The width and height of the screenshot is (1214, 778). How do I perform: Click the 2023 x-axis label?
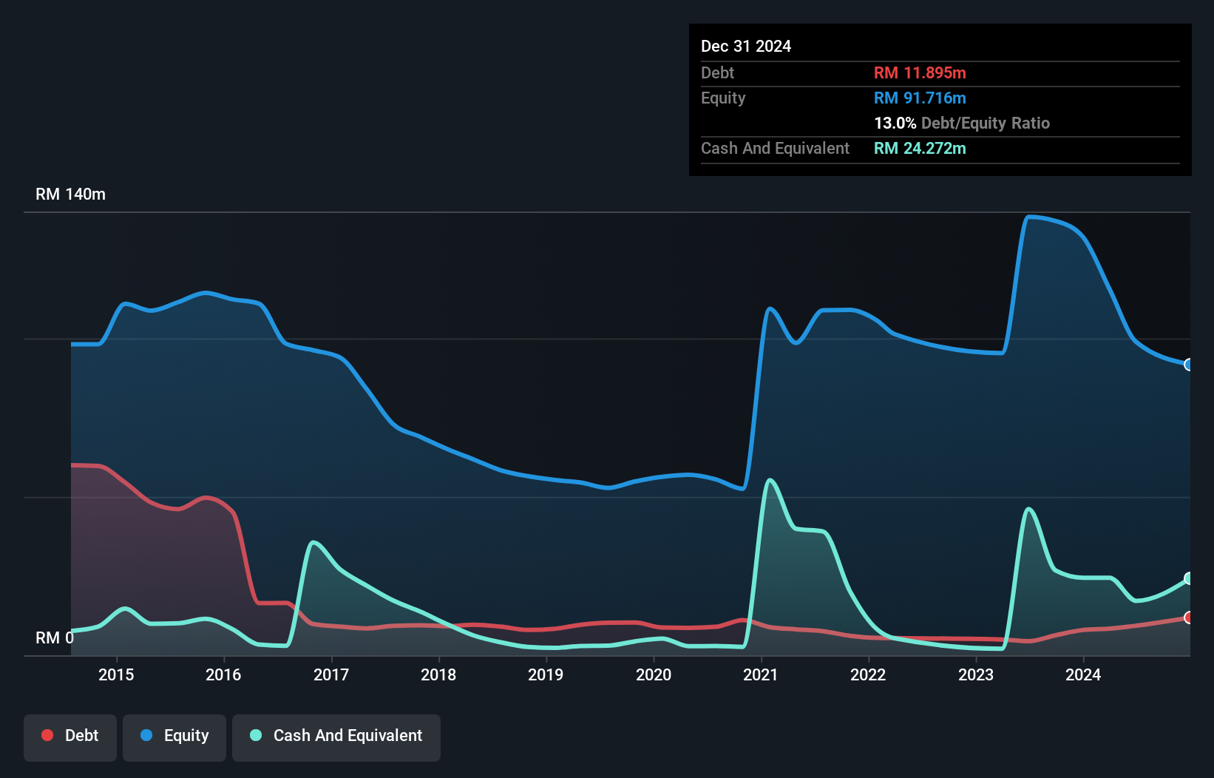coord(976,674)
